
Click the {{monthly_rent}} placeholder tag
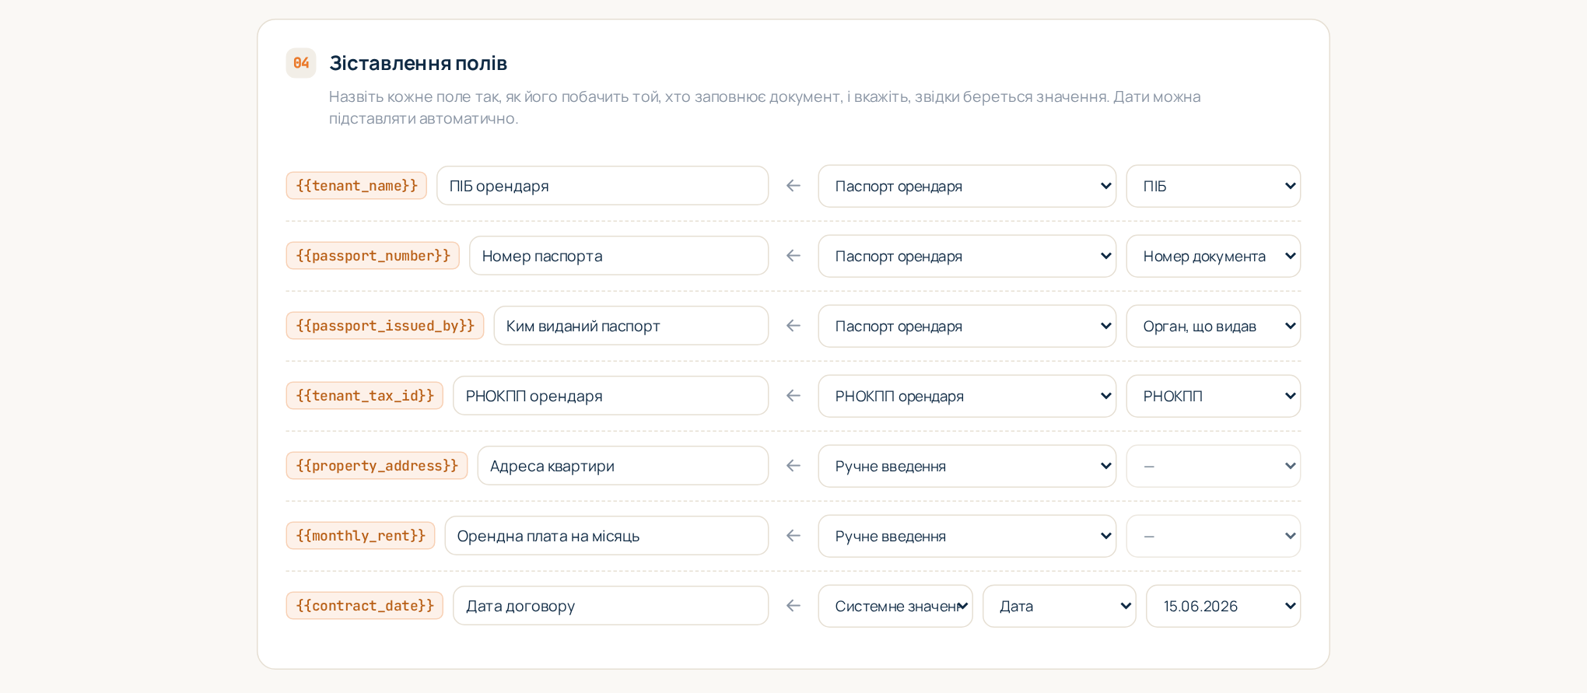pyautogui.click(x=360, y=536)
